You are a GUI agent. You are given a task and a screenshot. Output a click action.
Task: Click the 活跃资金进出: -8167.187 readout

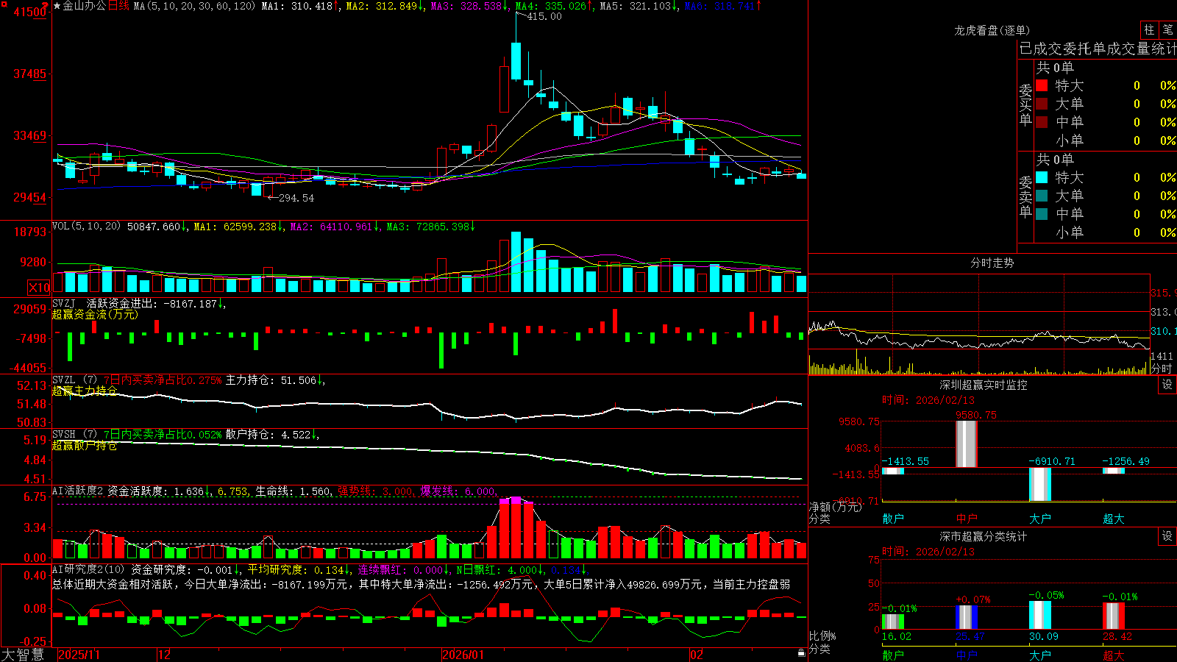(x=156, y=304)
